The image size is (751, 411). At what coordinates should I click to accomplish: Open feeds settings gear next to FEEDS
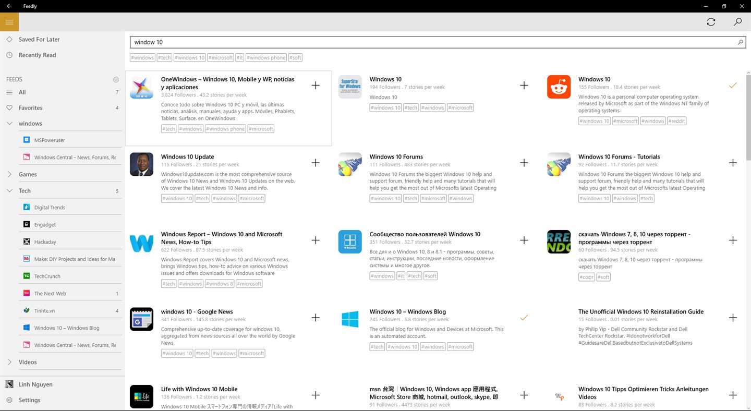pos(116,80)
